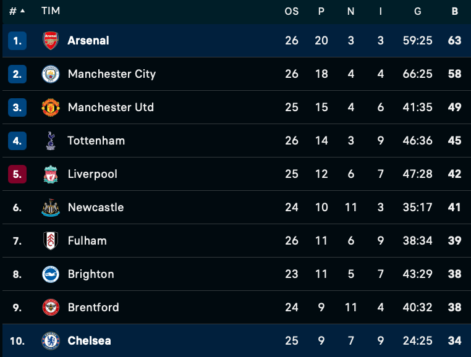Click the Fulham club crest
471x357 pixels.
click(x=51, y=241)
